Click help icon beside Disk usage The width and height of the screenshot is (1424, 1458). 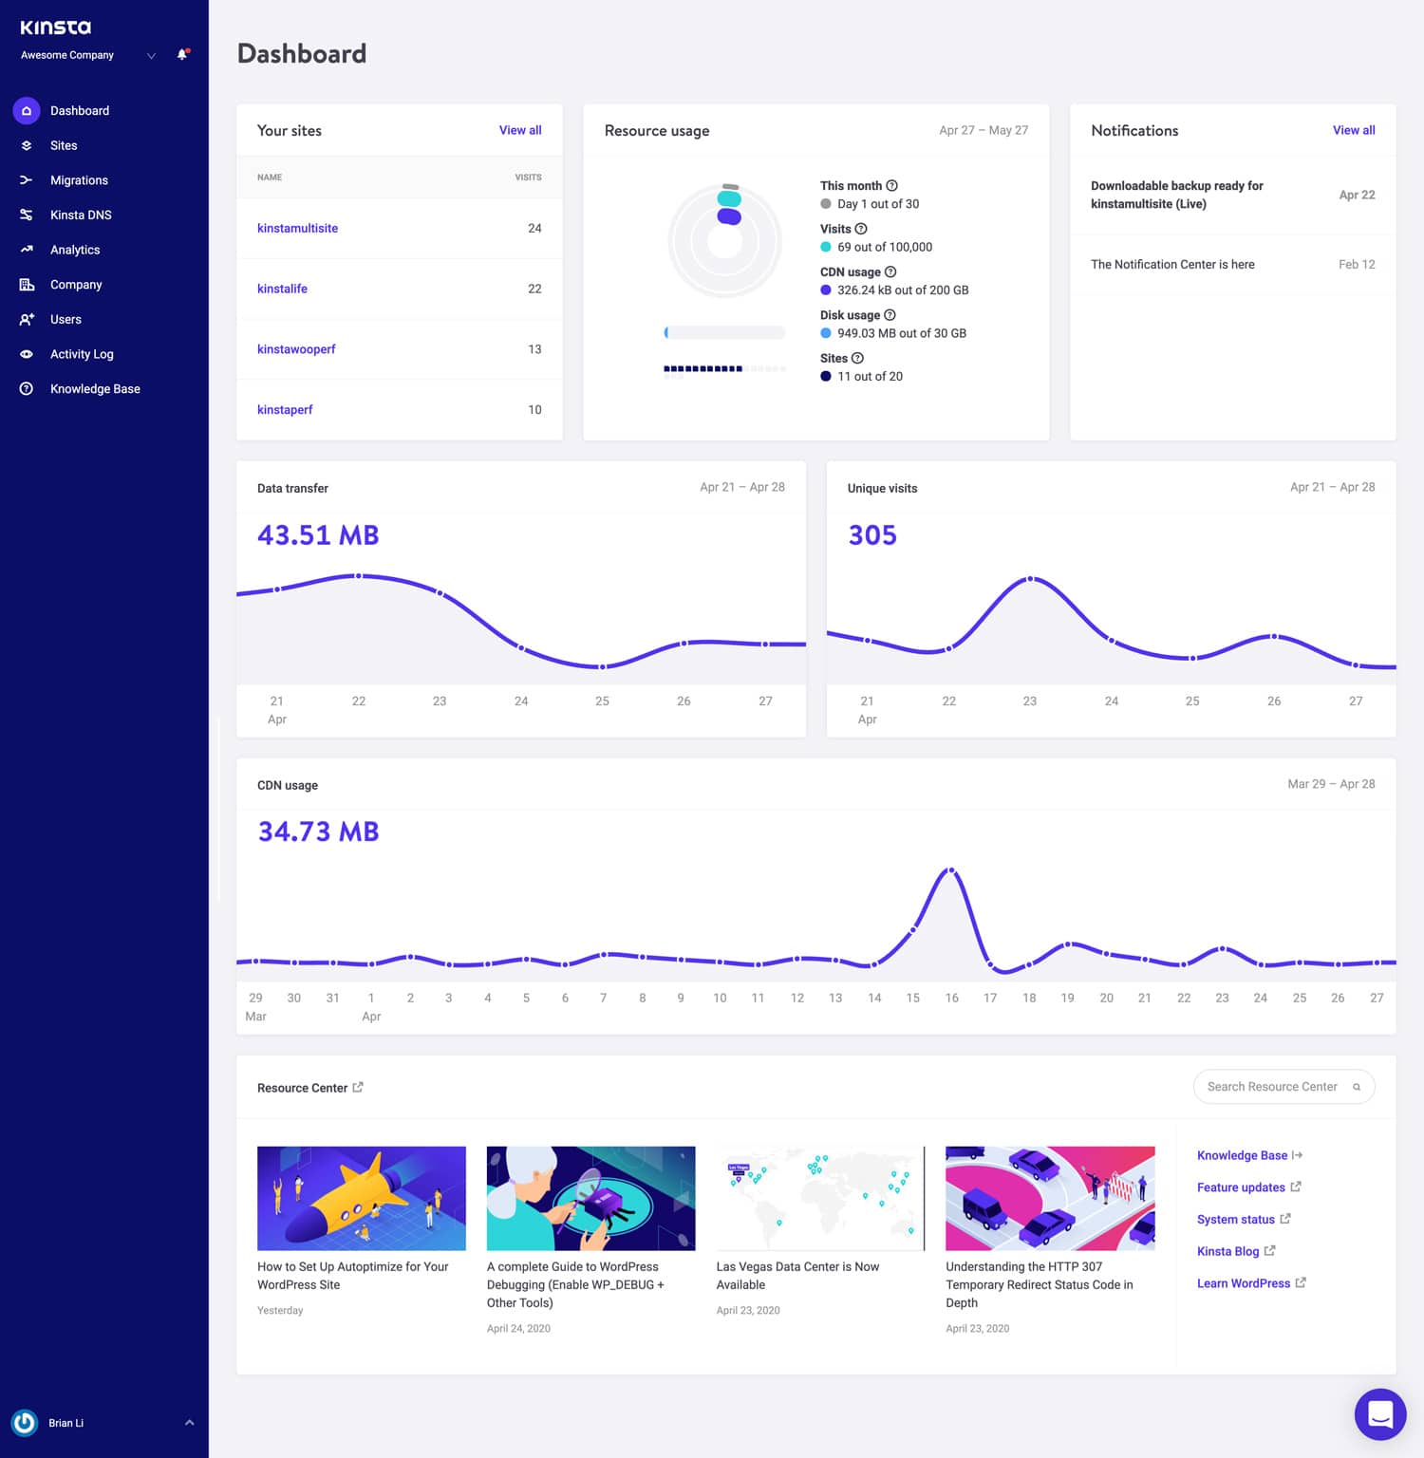890,315
